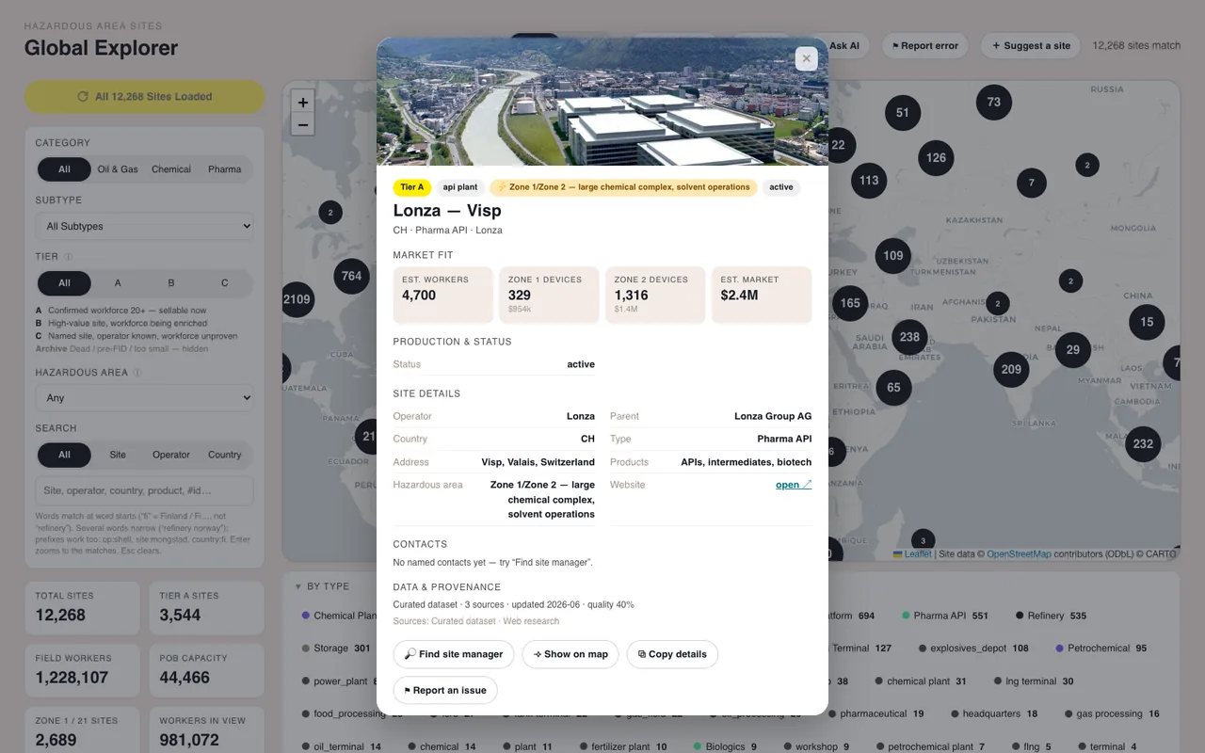Viewport: 1205px width, 753px height.
Task: Click Copy details button
Action: 672,654
